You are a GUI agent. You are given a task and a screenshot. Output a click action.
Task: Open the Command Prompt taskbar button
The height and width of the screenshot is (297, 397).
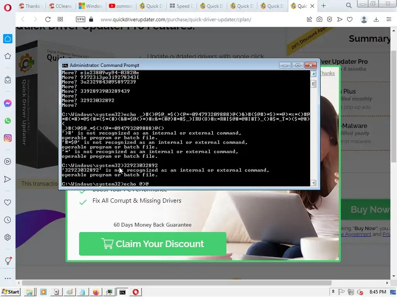[x=122, y=292]
